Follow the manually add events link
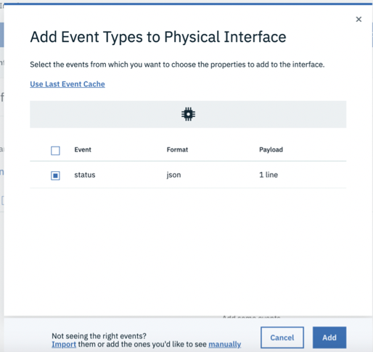Image resolution: width=373 pixels, height=352 pixels. (x=225, y=344)
